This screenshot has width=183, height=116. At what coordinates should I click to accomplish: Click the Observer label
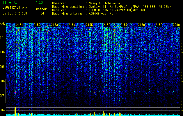point(59,3)
